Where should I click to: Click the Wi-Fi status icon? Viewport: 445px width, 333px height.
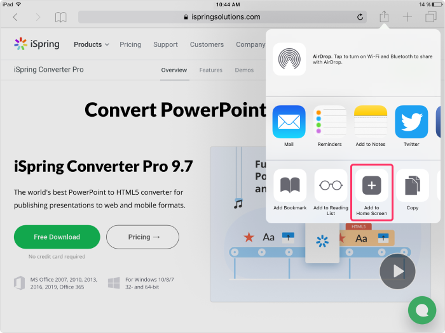(x=18, y=4)
